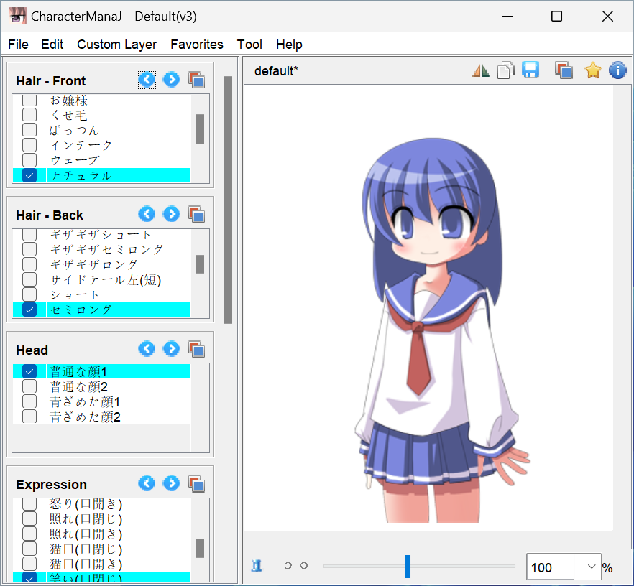Maximize the CharacterManaJ window
This screenshot has width=634, height=586.
pos(557,16)
